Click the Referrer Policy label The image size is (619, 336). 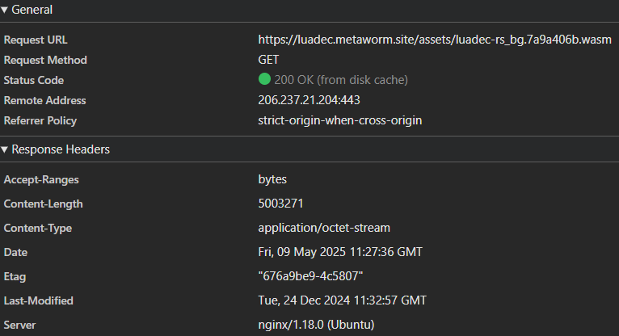tap(40, 120)
